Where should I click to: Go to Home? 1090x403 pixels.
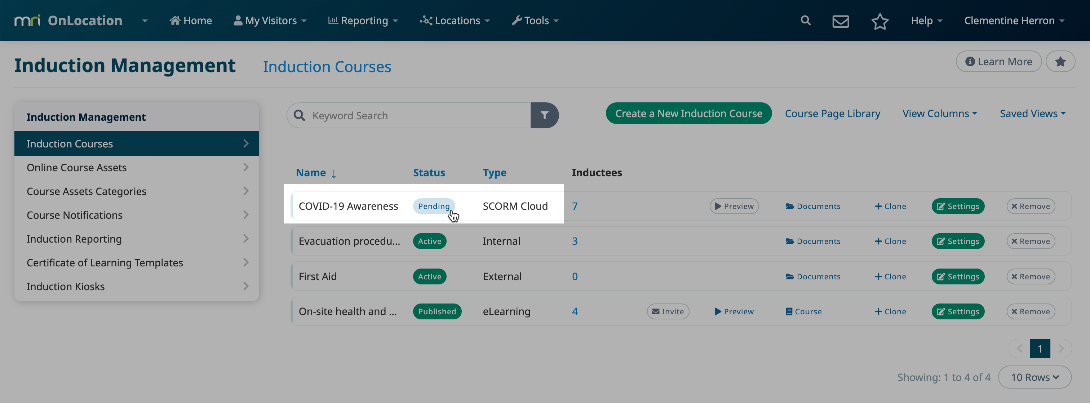coord(191,20)
